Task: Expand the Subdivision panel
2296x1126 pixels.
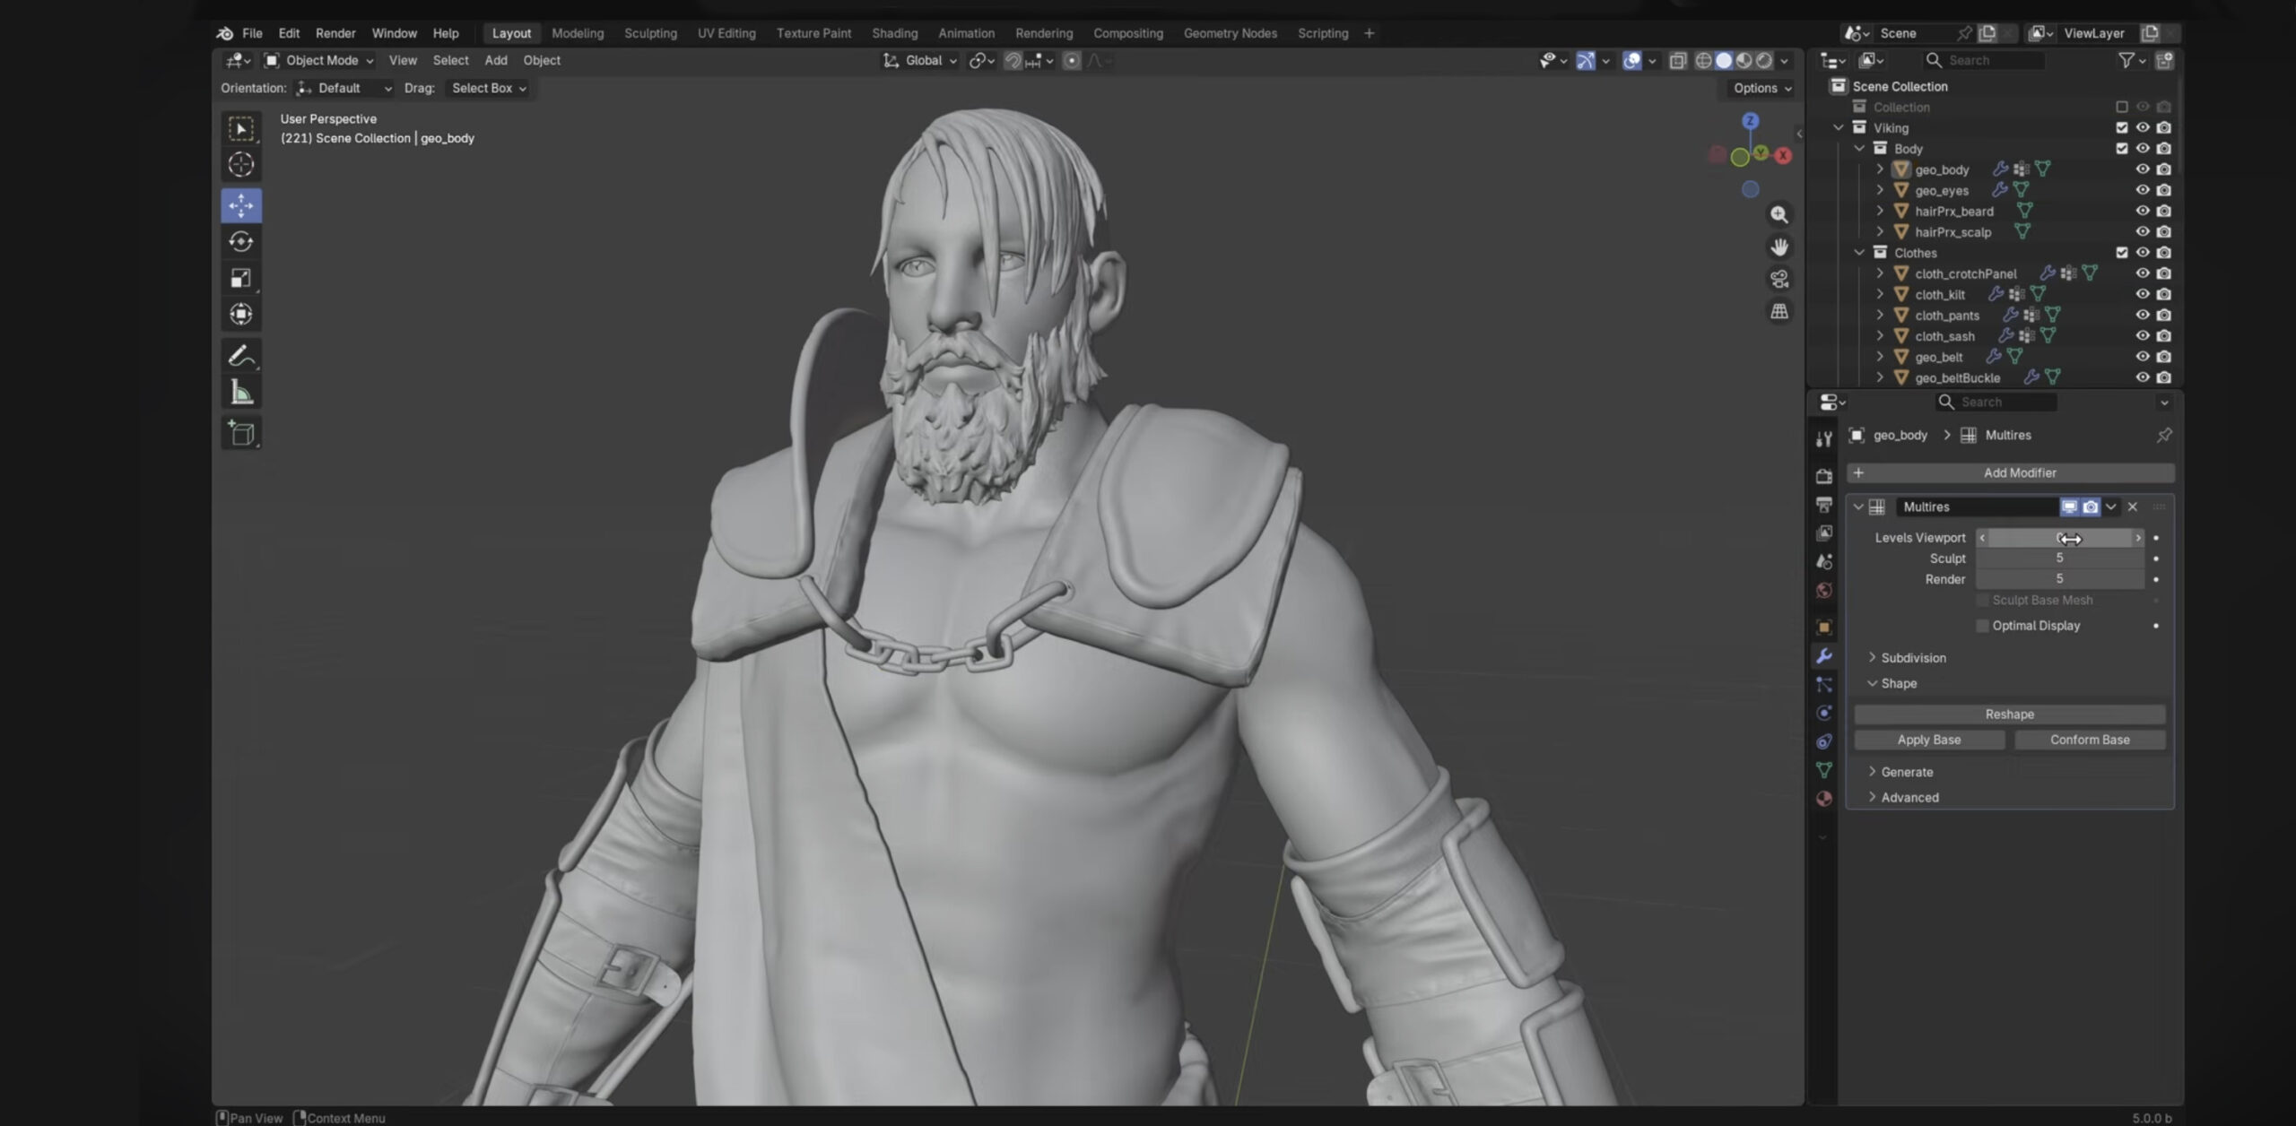Action: [1912, 658]
